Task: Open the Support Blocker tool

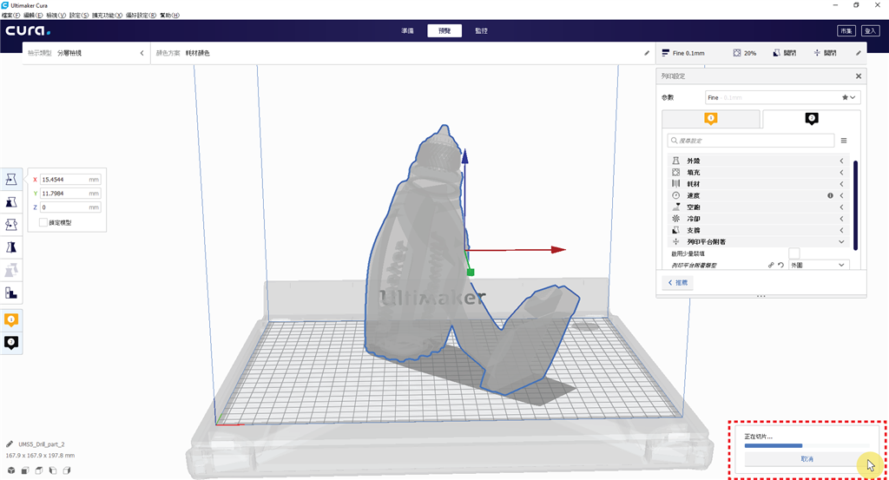Action: pyautogui.click(x=11, y=293)
